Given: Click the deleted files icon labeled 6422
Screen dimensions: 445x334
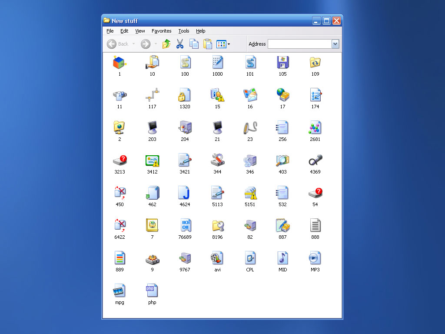Looking at the screenshot, I should tap(120, 226).
